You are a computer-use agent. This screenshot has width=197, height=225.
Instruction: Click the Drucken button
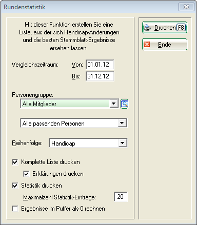[x=165, y=28]
